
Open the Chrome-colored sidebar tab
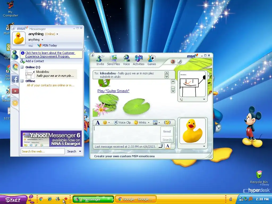point(15,67)
